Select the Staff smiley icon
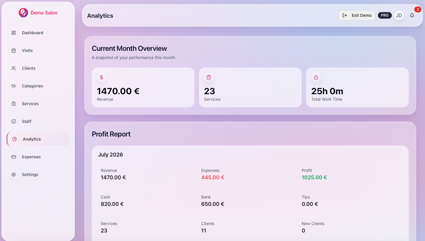425x241 pixels. (x=14, y=121)
